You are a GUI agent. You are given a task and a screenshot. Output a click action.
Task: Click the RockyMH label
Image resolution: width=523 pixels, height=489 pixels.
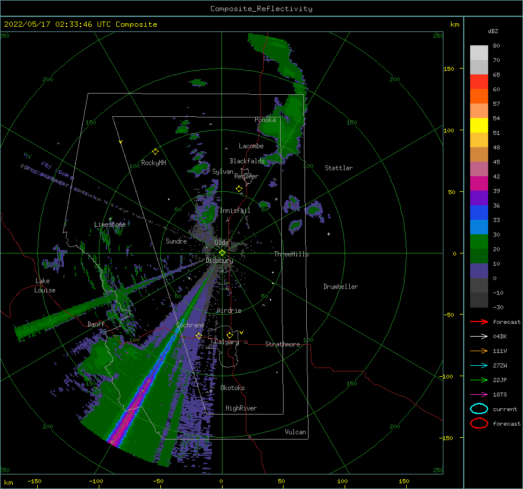tap(153, 163)
